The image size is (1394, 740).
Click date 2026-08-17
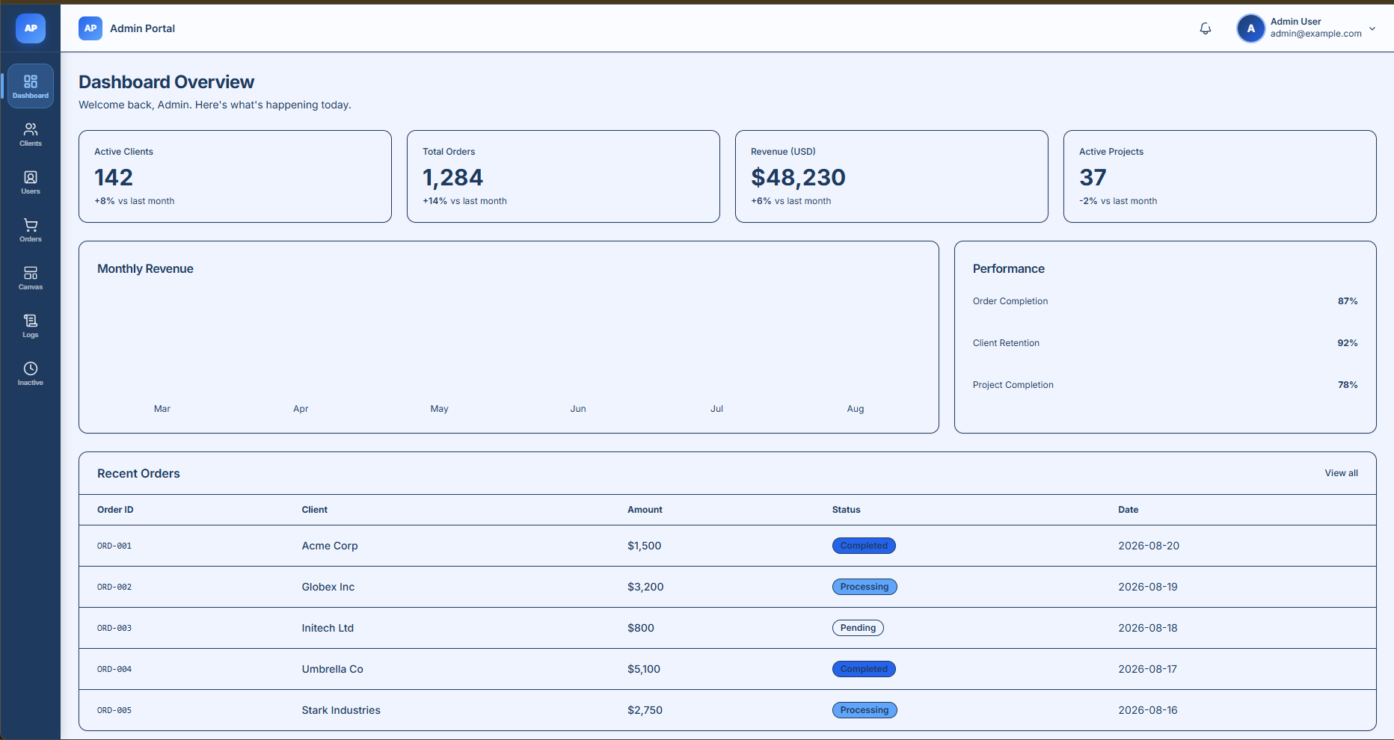pos(1148,669)
